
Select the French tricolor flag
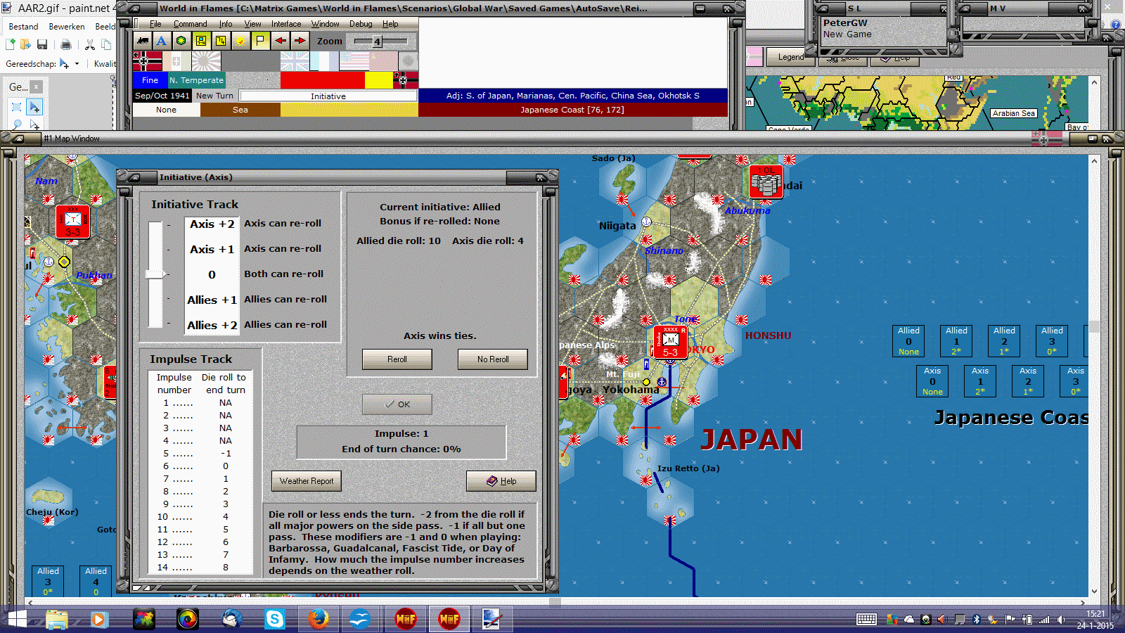tap(325, 61)
